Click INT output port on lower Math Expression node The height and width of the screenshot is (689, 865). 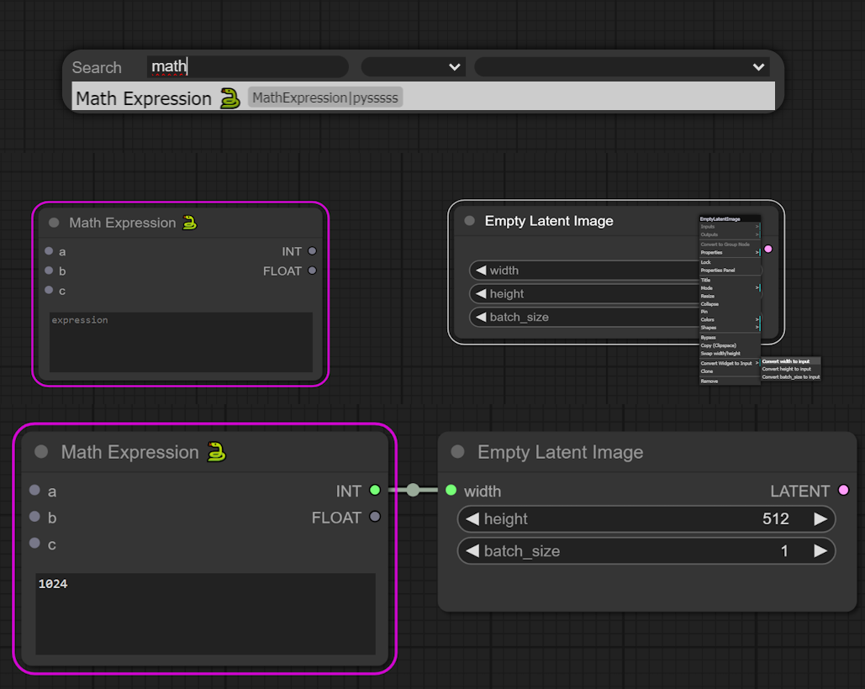pyautogui.click(x=375, y=490)
